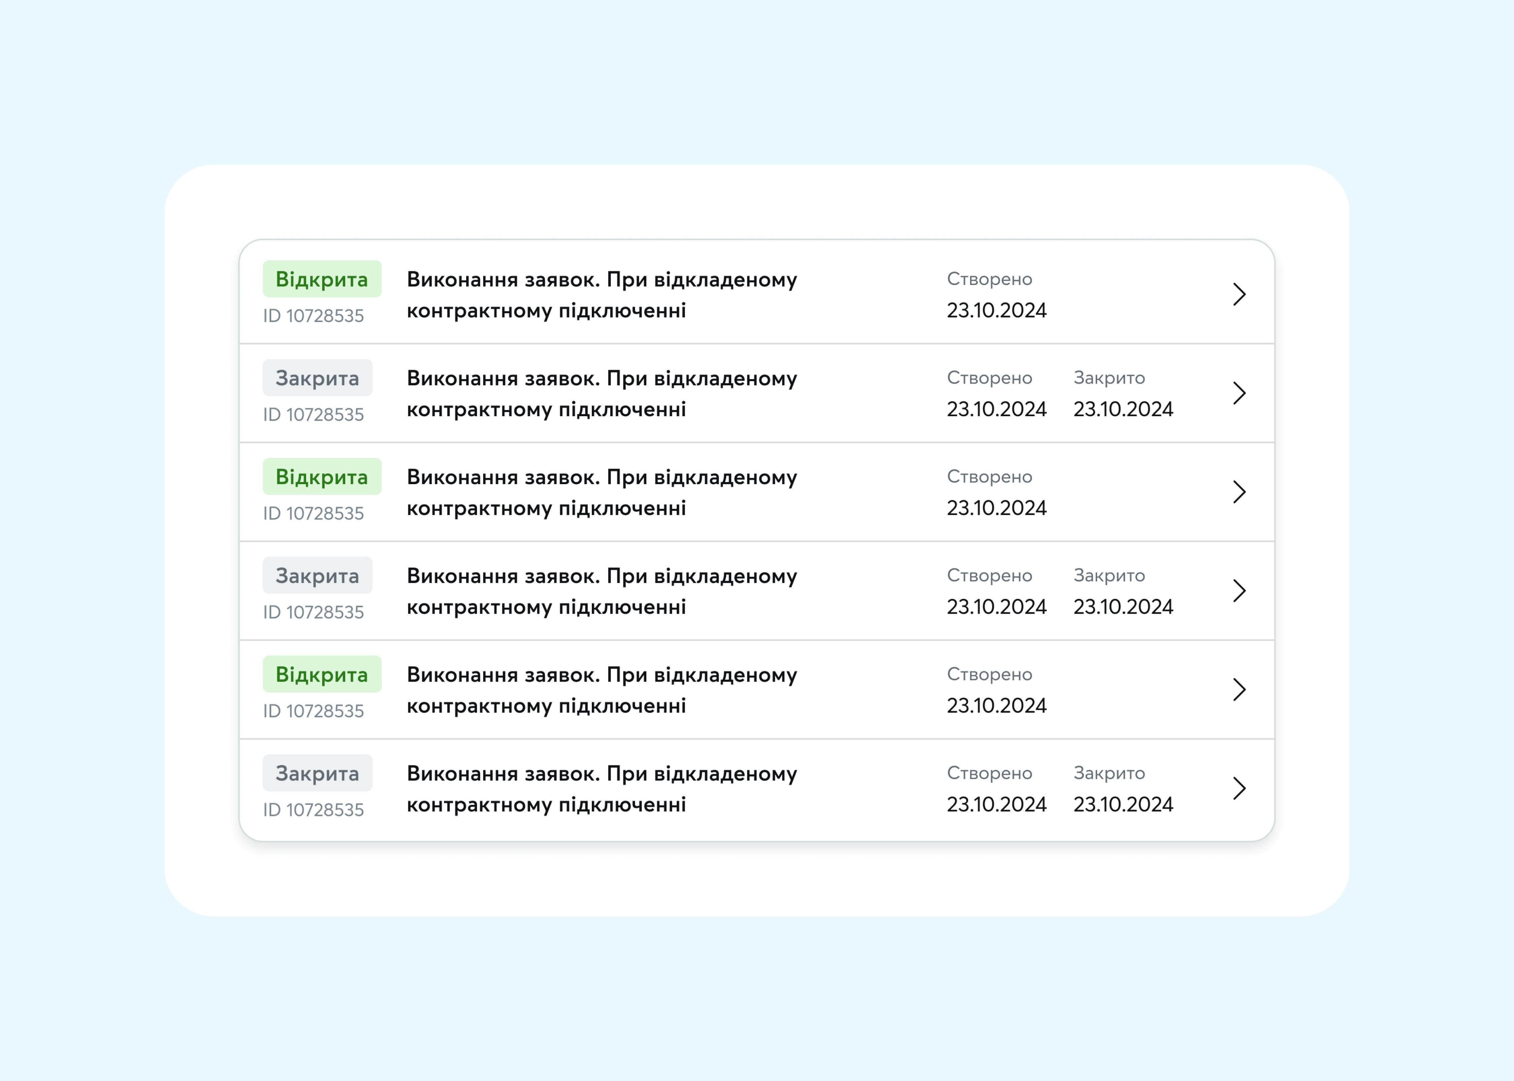Image resolution: width=1514 pixels, height=1081 pixels.
Task: Click the chevron arrow in the last row
Action: click(x=1238, y=788)
